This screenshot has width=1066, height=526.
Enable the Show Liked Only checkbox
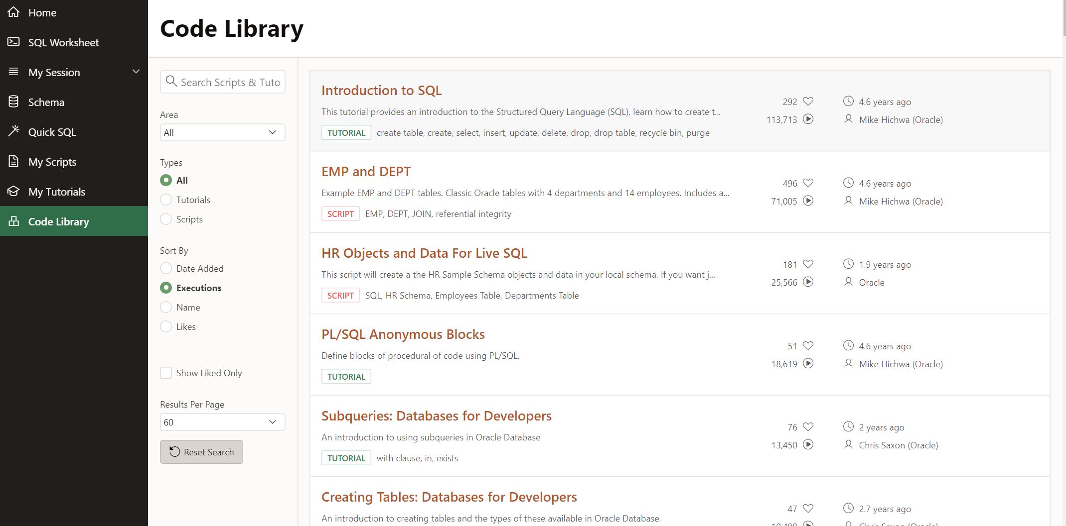pos(166,373)
